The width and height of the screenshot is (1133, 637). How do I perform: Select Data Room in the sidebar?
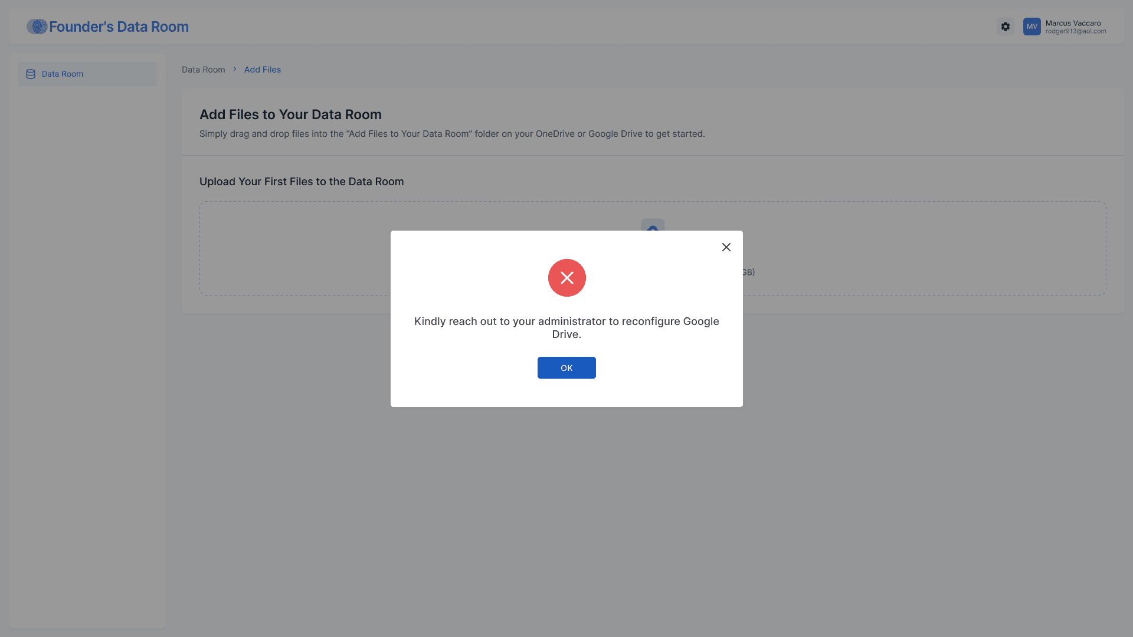(x=63, y=74)
